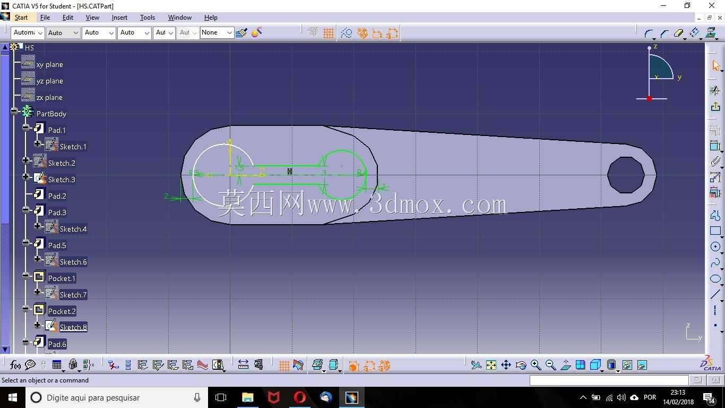Open File Explorer from the taskbar
The image size is (725, 408).
point(248,397)
